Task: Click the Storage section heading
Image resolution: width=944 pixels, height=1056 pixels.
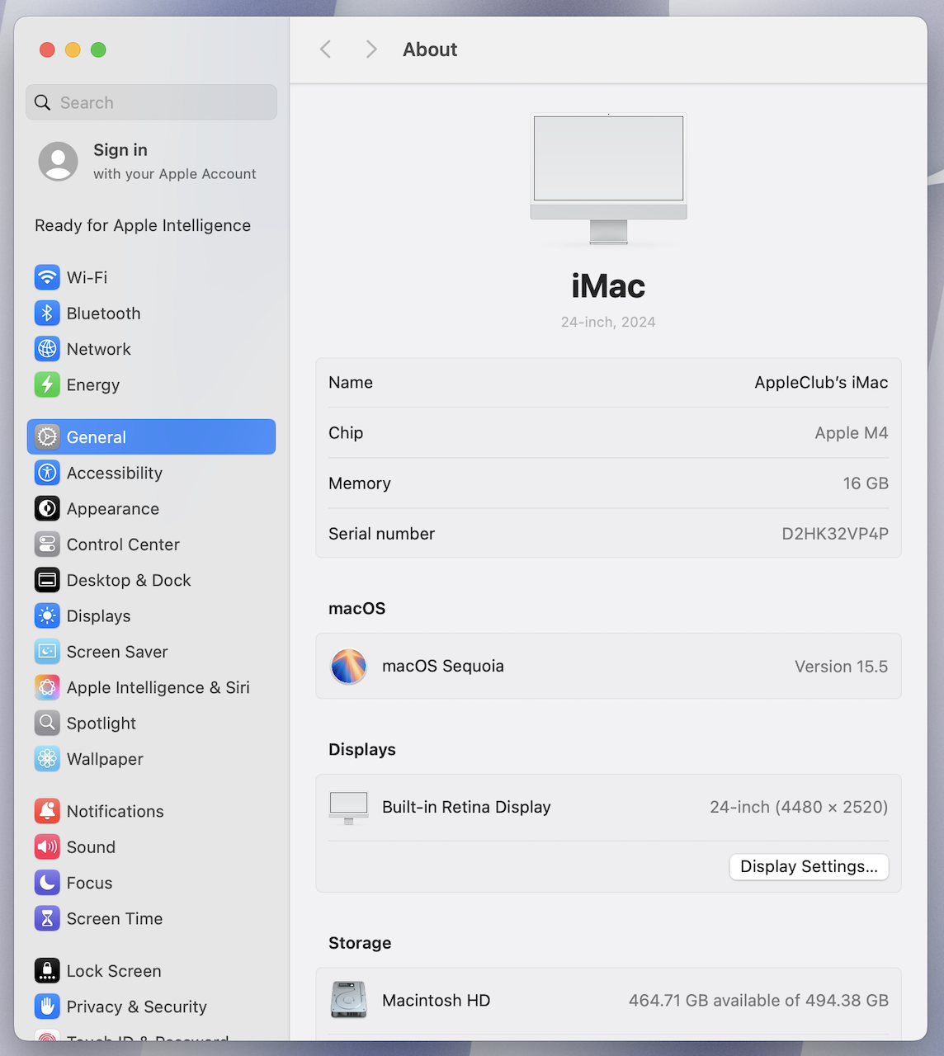Action: coord(360,943)
